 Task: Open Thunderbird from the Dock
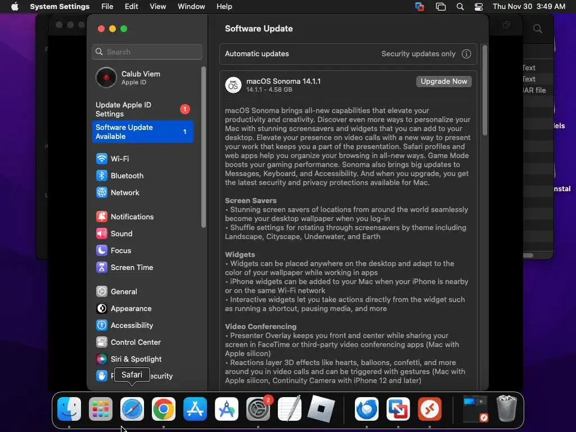(x=367, y=409)
